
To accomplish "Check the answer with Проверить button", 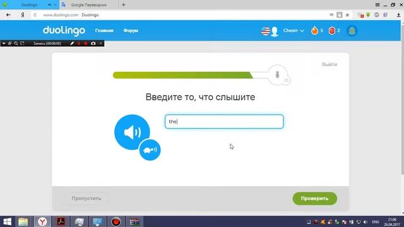I will tap(314, 199).
